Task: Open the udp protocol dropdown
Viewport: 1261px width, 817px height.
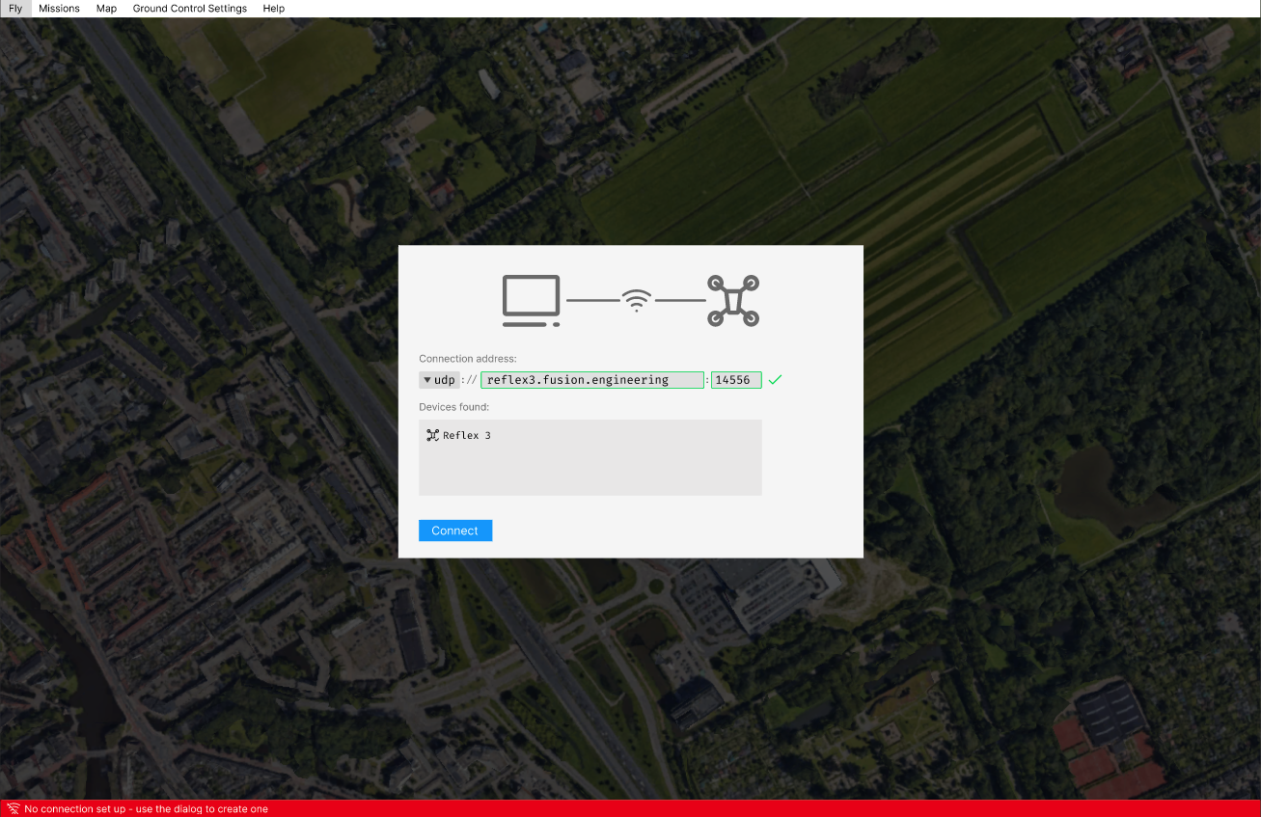Action: tap(439, 380)
